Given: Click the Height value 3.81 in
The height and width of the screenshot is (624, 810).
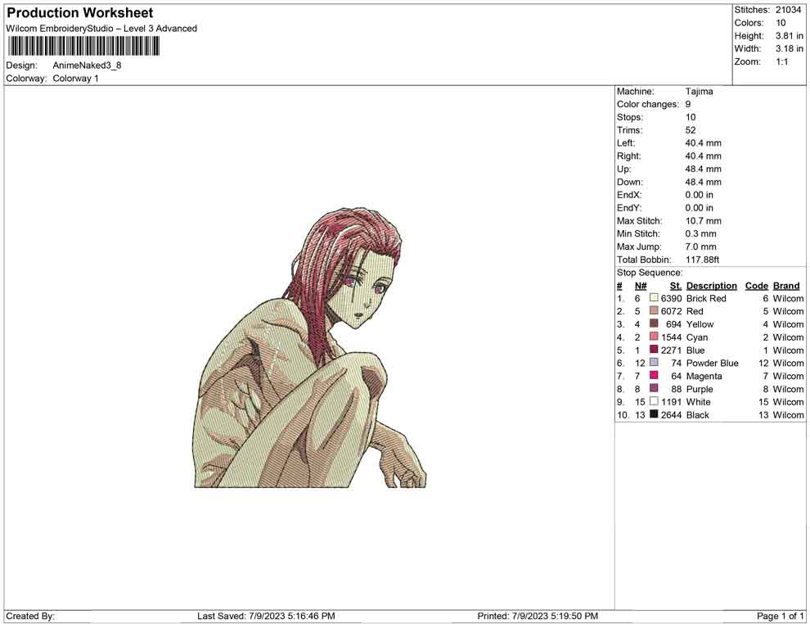Looking at the screenshot, I should click(790, 36).
